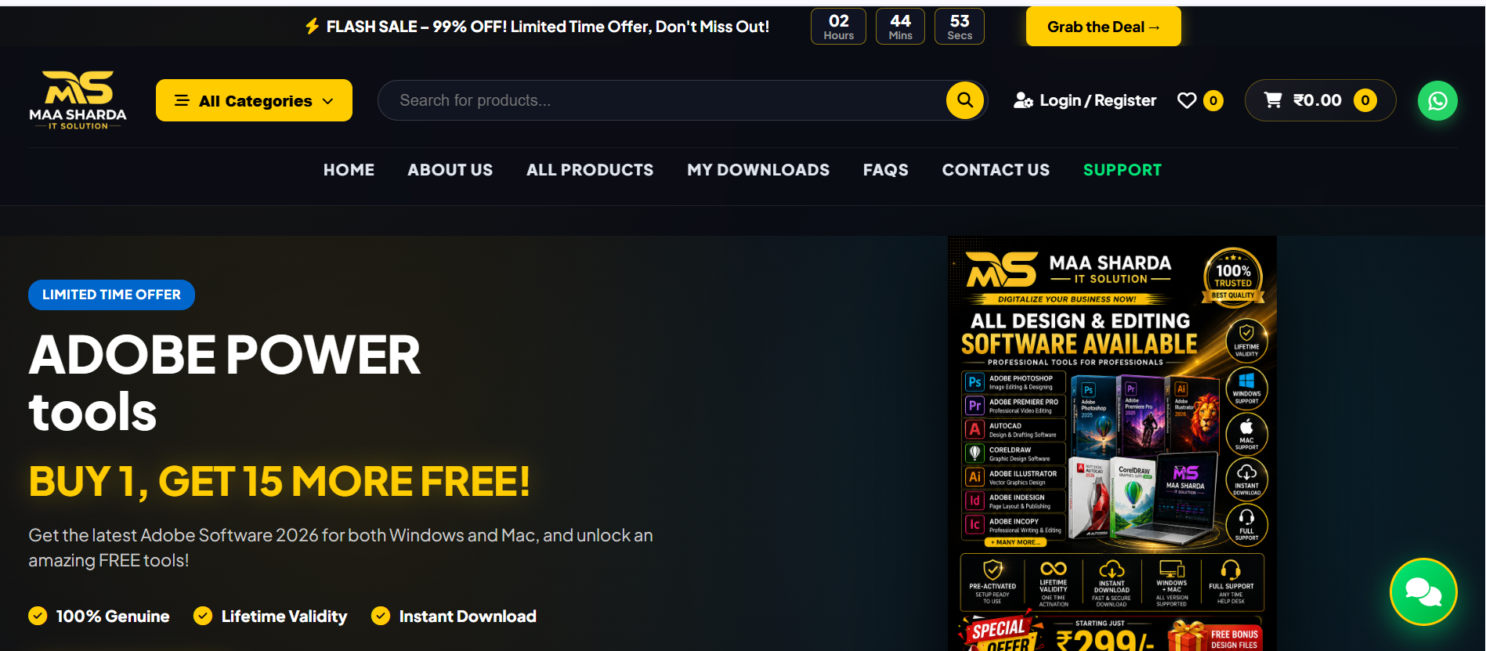This screenshot has width=1486, height=651.
Task: Click the Hours countdown box
Action: point(838,27)
